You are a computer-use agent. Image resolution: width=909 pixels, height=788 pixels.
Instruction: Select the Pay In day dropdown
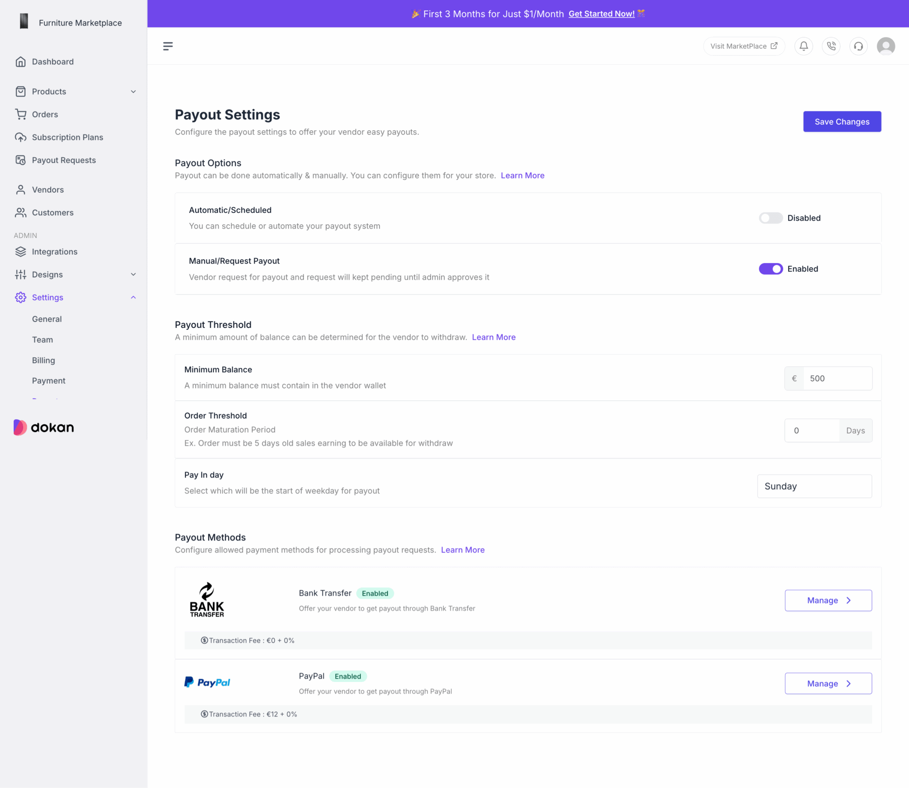814,486
